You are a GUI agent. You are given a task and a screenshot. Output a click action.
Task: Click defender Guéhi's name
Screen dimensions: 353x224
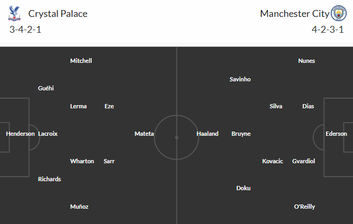(x=46, y=88)
